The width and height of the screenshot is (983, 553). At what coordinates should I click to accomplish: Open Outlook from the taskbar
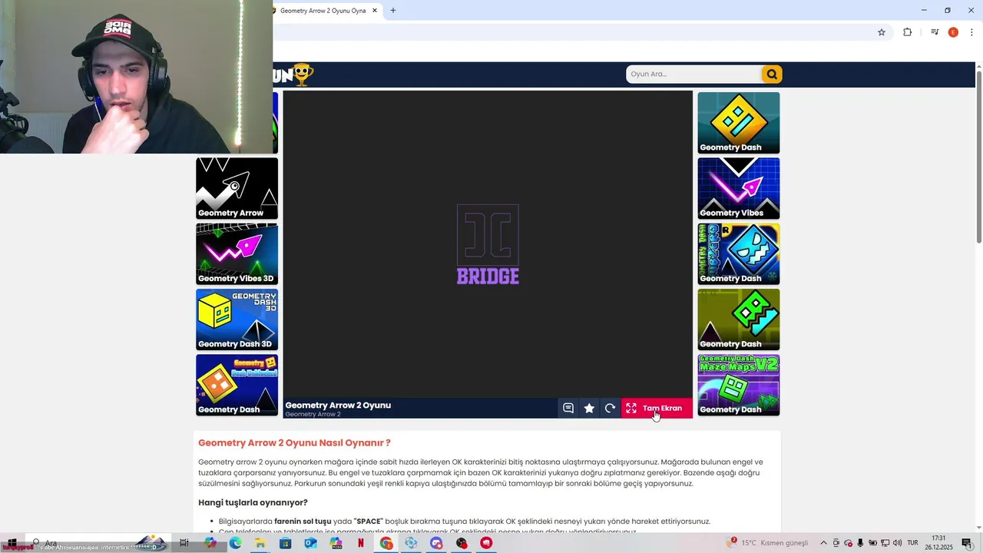click(310, 543)
